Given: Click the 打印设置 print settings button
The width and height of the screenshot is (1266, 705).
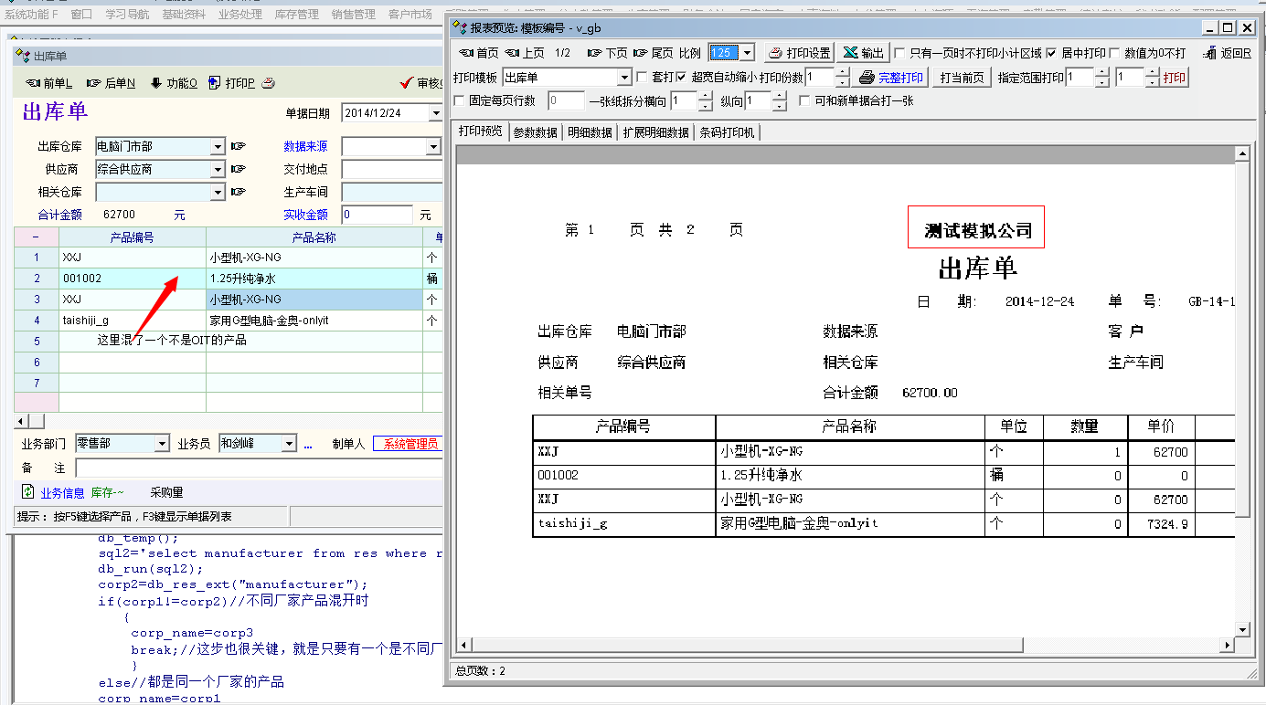Looking at the screenshot, I should tap(800, 53).
